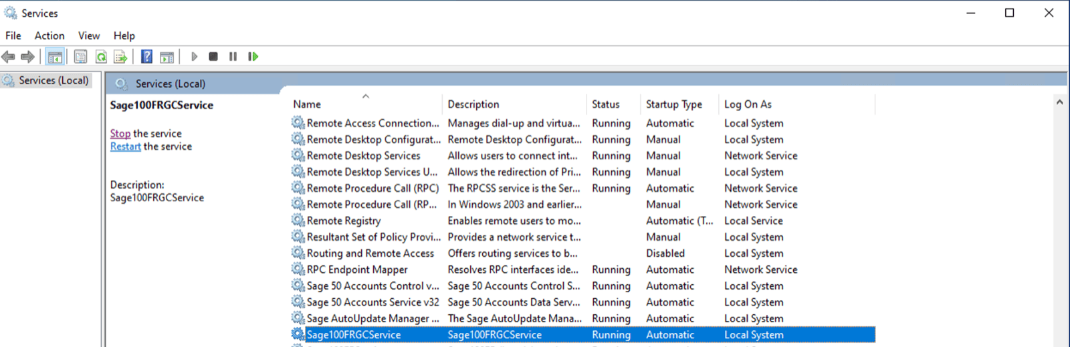Click the Stop Service square icon

tap(213, 57)
